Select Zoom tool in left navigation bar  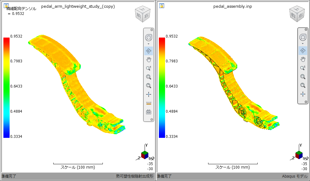click(x=149, y=68)
